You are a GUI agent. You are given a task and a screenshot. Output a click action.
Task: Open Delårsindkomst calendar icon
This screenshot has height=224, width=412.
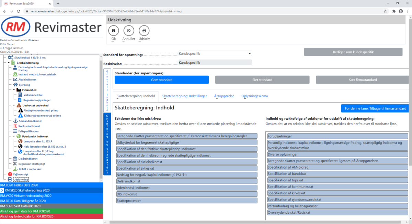click(x=15, y=159)
